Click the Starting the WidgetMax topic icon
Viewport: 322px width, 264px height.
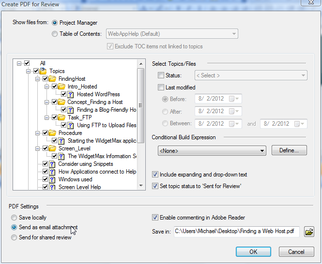[61, 141]
